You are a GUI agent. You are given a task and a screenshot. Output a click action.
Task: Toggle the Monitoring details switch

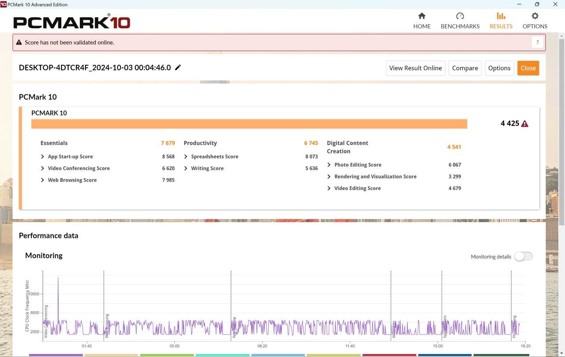524,257
